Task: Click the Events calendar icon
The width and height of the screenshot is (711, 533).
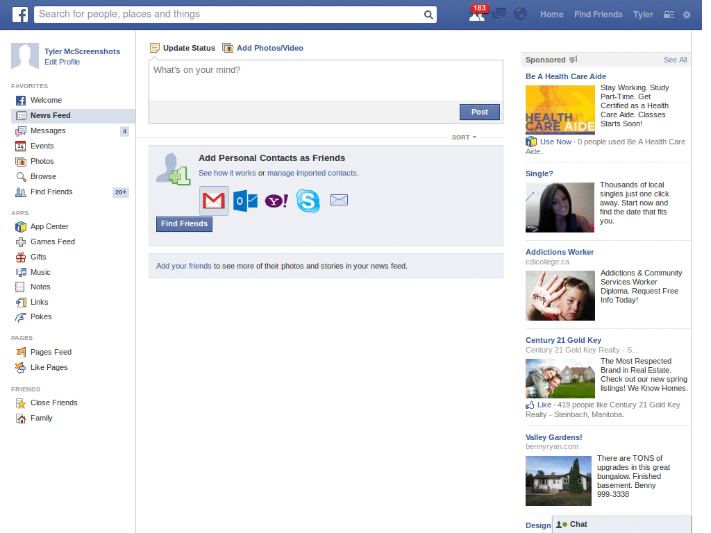Action: (20, 146)
